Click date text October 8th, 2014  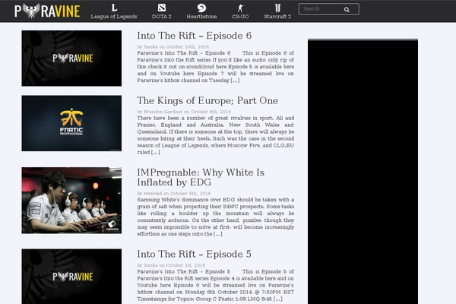coord(211,112)
